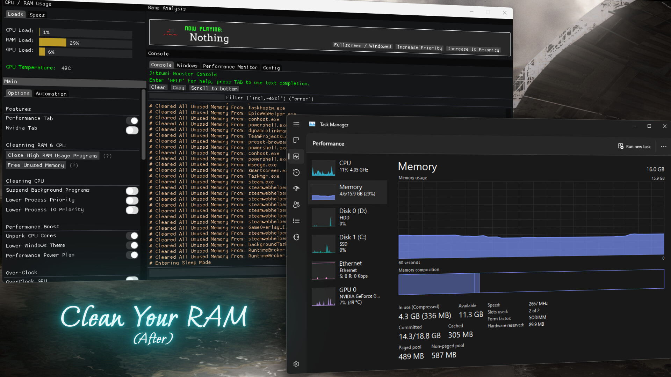Screen dimensions: 671x377
Task: Open Processes view in Task Manager
Action: 296,140
